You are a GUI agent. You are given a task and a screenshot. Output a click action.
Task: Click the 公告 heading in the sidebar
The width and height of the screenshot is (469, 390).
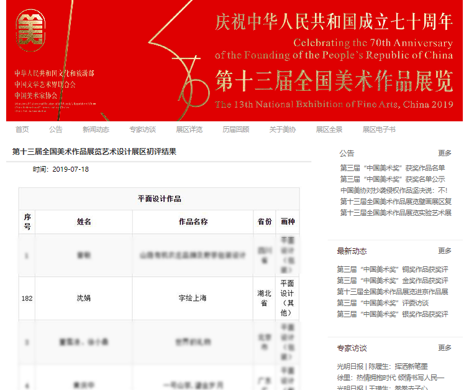[x=347, y=154]
